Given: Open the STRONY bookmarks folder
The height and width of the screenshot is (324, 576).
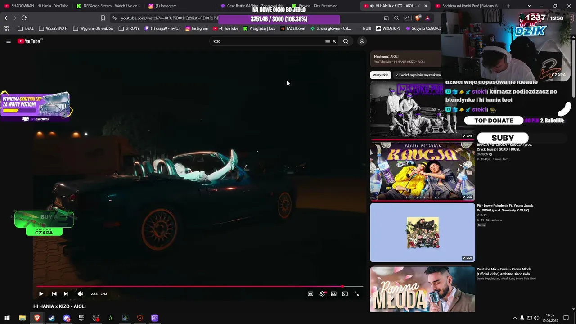Looking at the screenshot, I should point(129,28).
